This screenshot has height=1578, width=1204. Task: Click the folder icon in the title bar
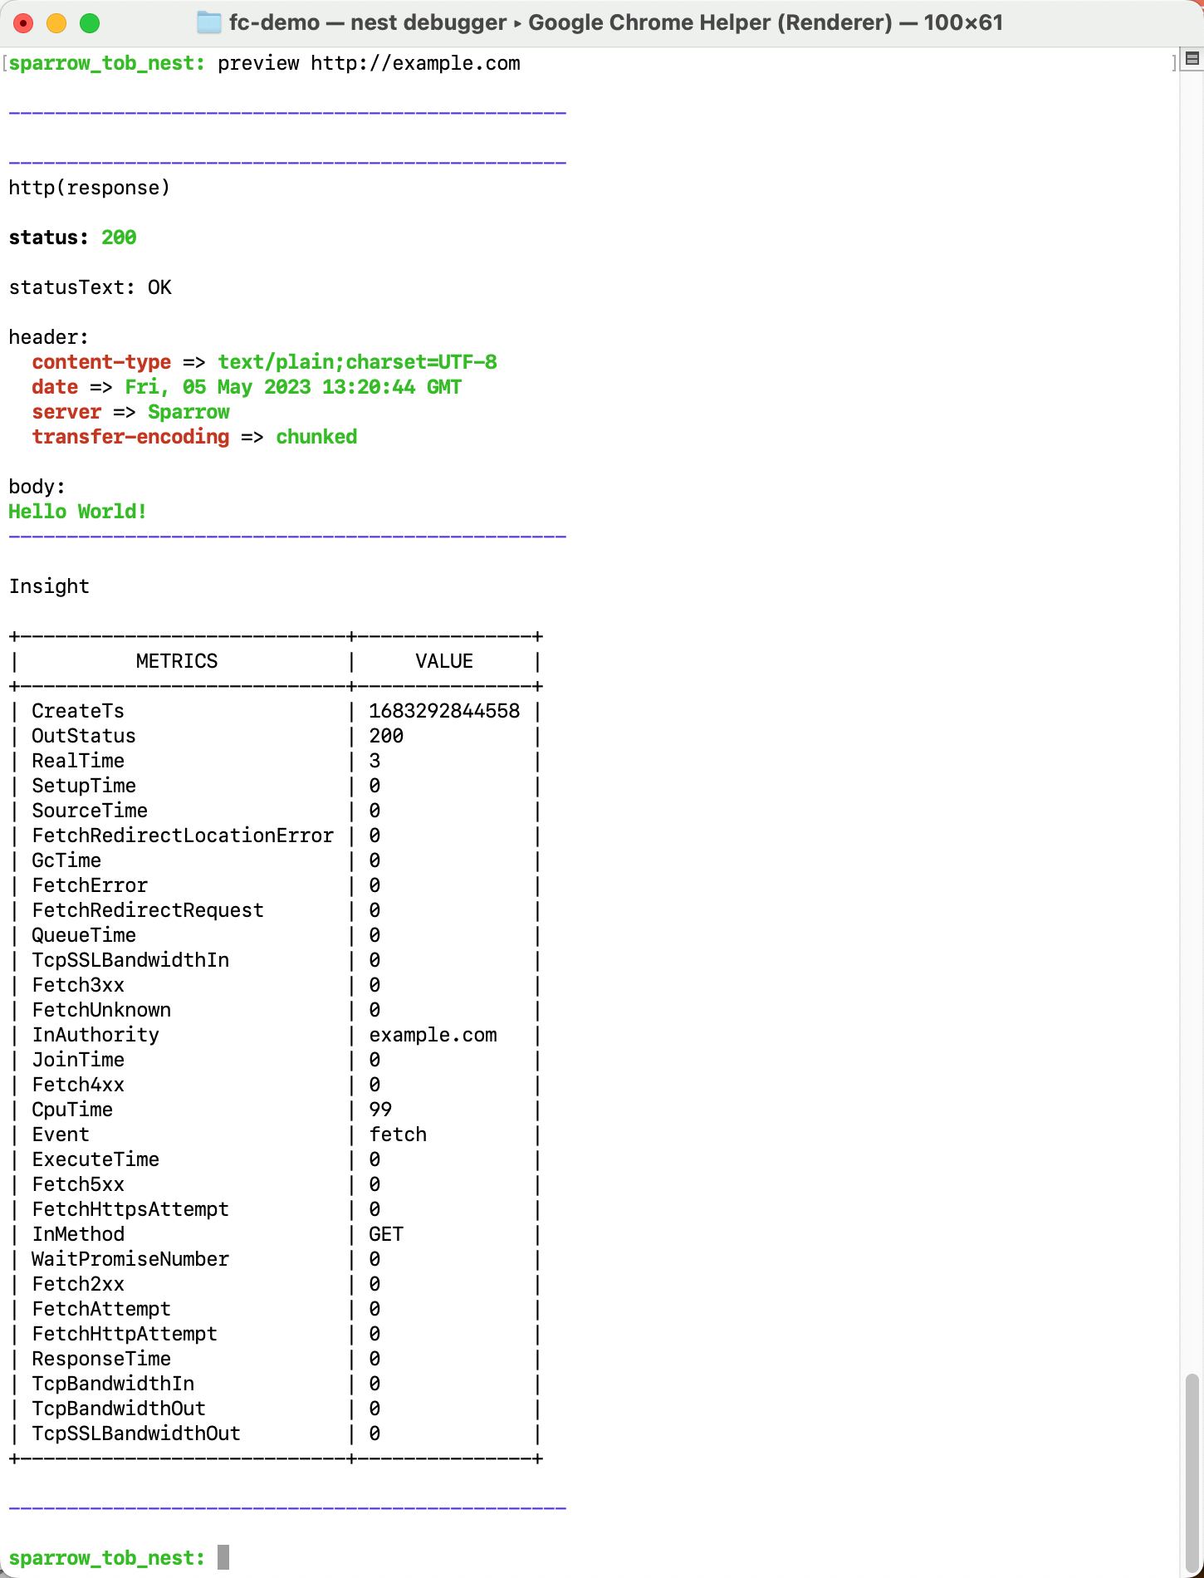[x=208, y=22]
